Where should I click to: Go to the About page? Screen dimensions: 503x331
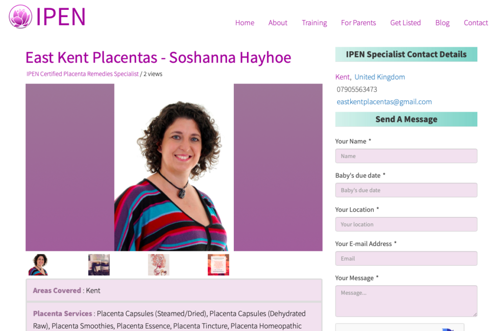pos(278,23)
